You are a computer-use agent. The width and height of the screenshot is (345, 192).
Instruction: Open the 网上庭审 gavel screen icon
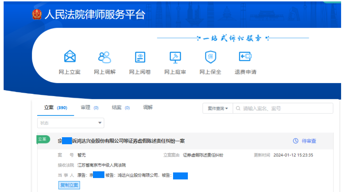pyautogui.click(x=175, y=57)
